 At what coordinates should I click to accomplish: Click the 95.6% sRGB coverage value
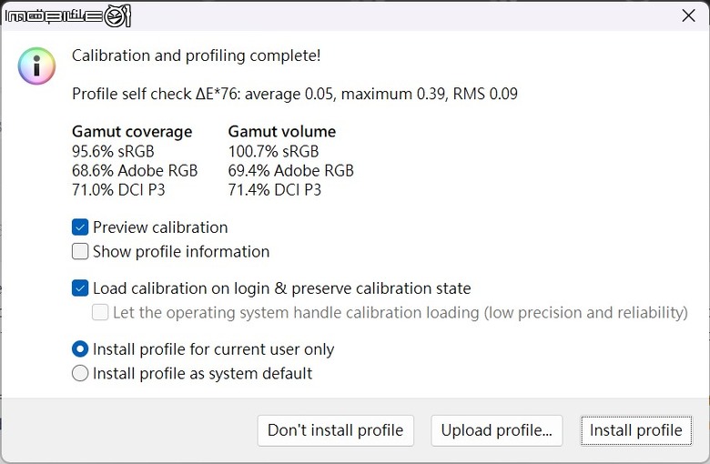(113, 151)
